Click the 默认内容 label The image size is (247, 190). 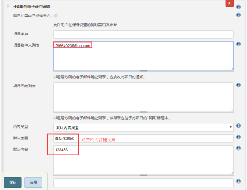click(20, 149)
